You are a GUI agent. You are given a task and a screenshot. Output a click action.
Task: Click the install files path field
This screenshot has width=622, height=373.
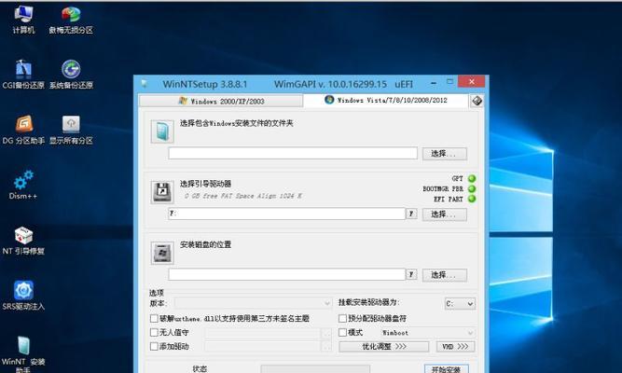tap(293, 153)
